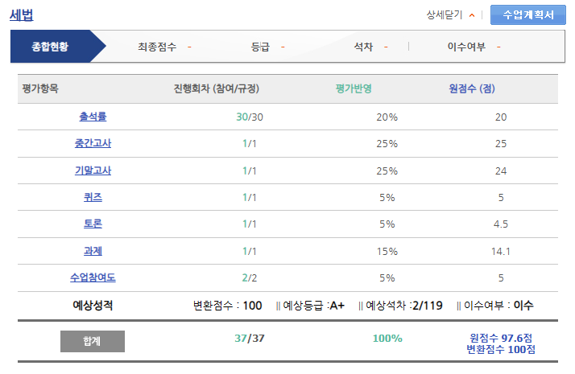Open the 수업계획서 syllabus button

coord(528,14)
